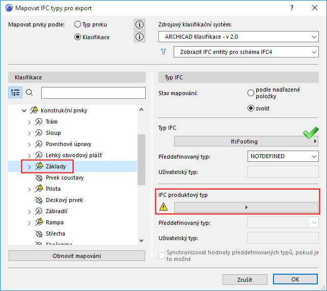327x291 pixels.
Task: Toggle the classification tree view icon
Action: tap(16, 93)
